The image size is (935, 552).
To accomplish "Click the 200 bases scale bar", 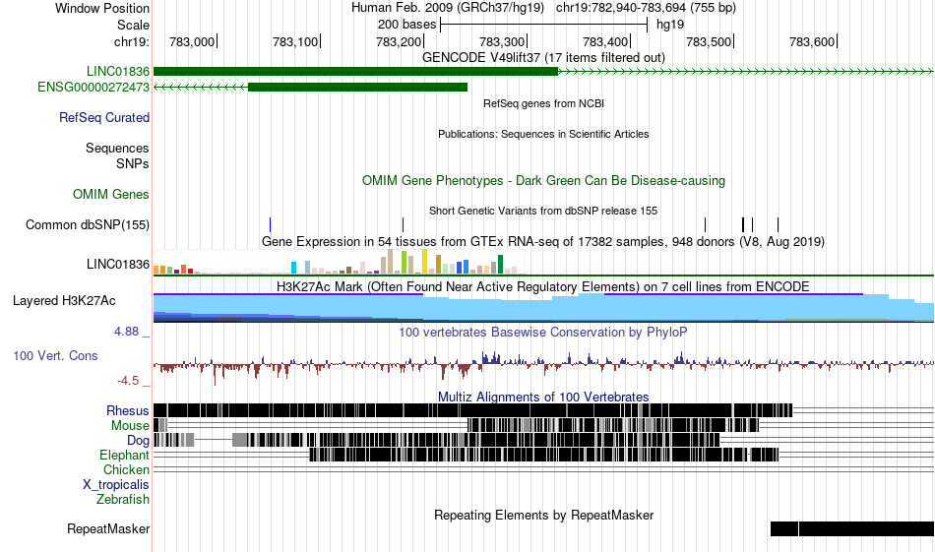I will tap(544, 25).
